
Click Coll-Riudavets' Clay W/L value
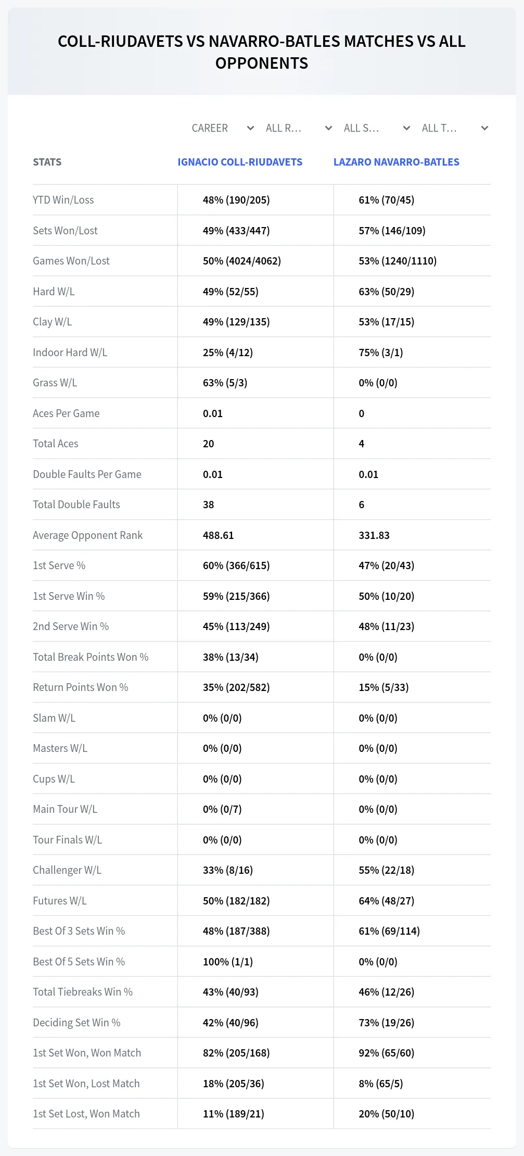pos(236,322)
